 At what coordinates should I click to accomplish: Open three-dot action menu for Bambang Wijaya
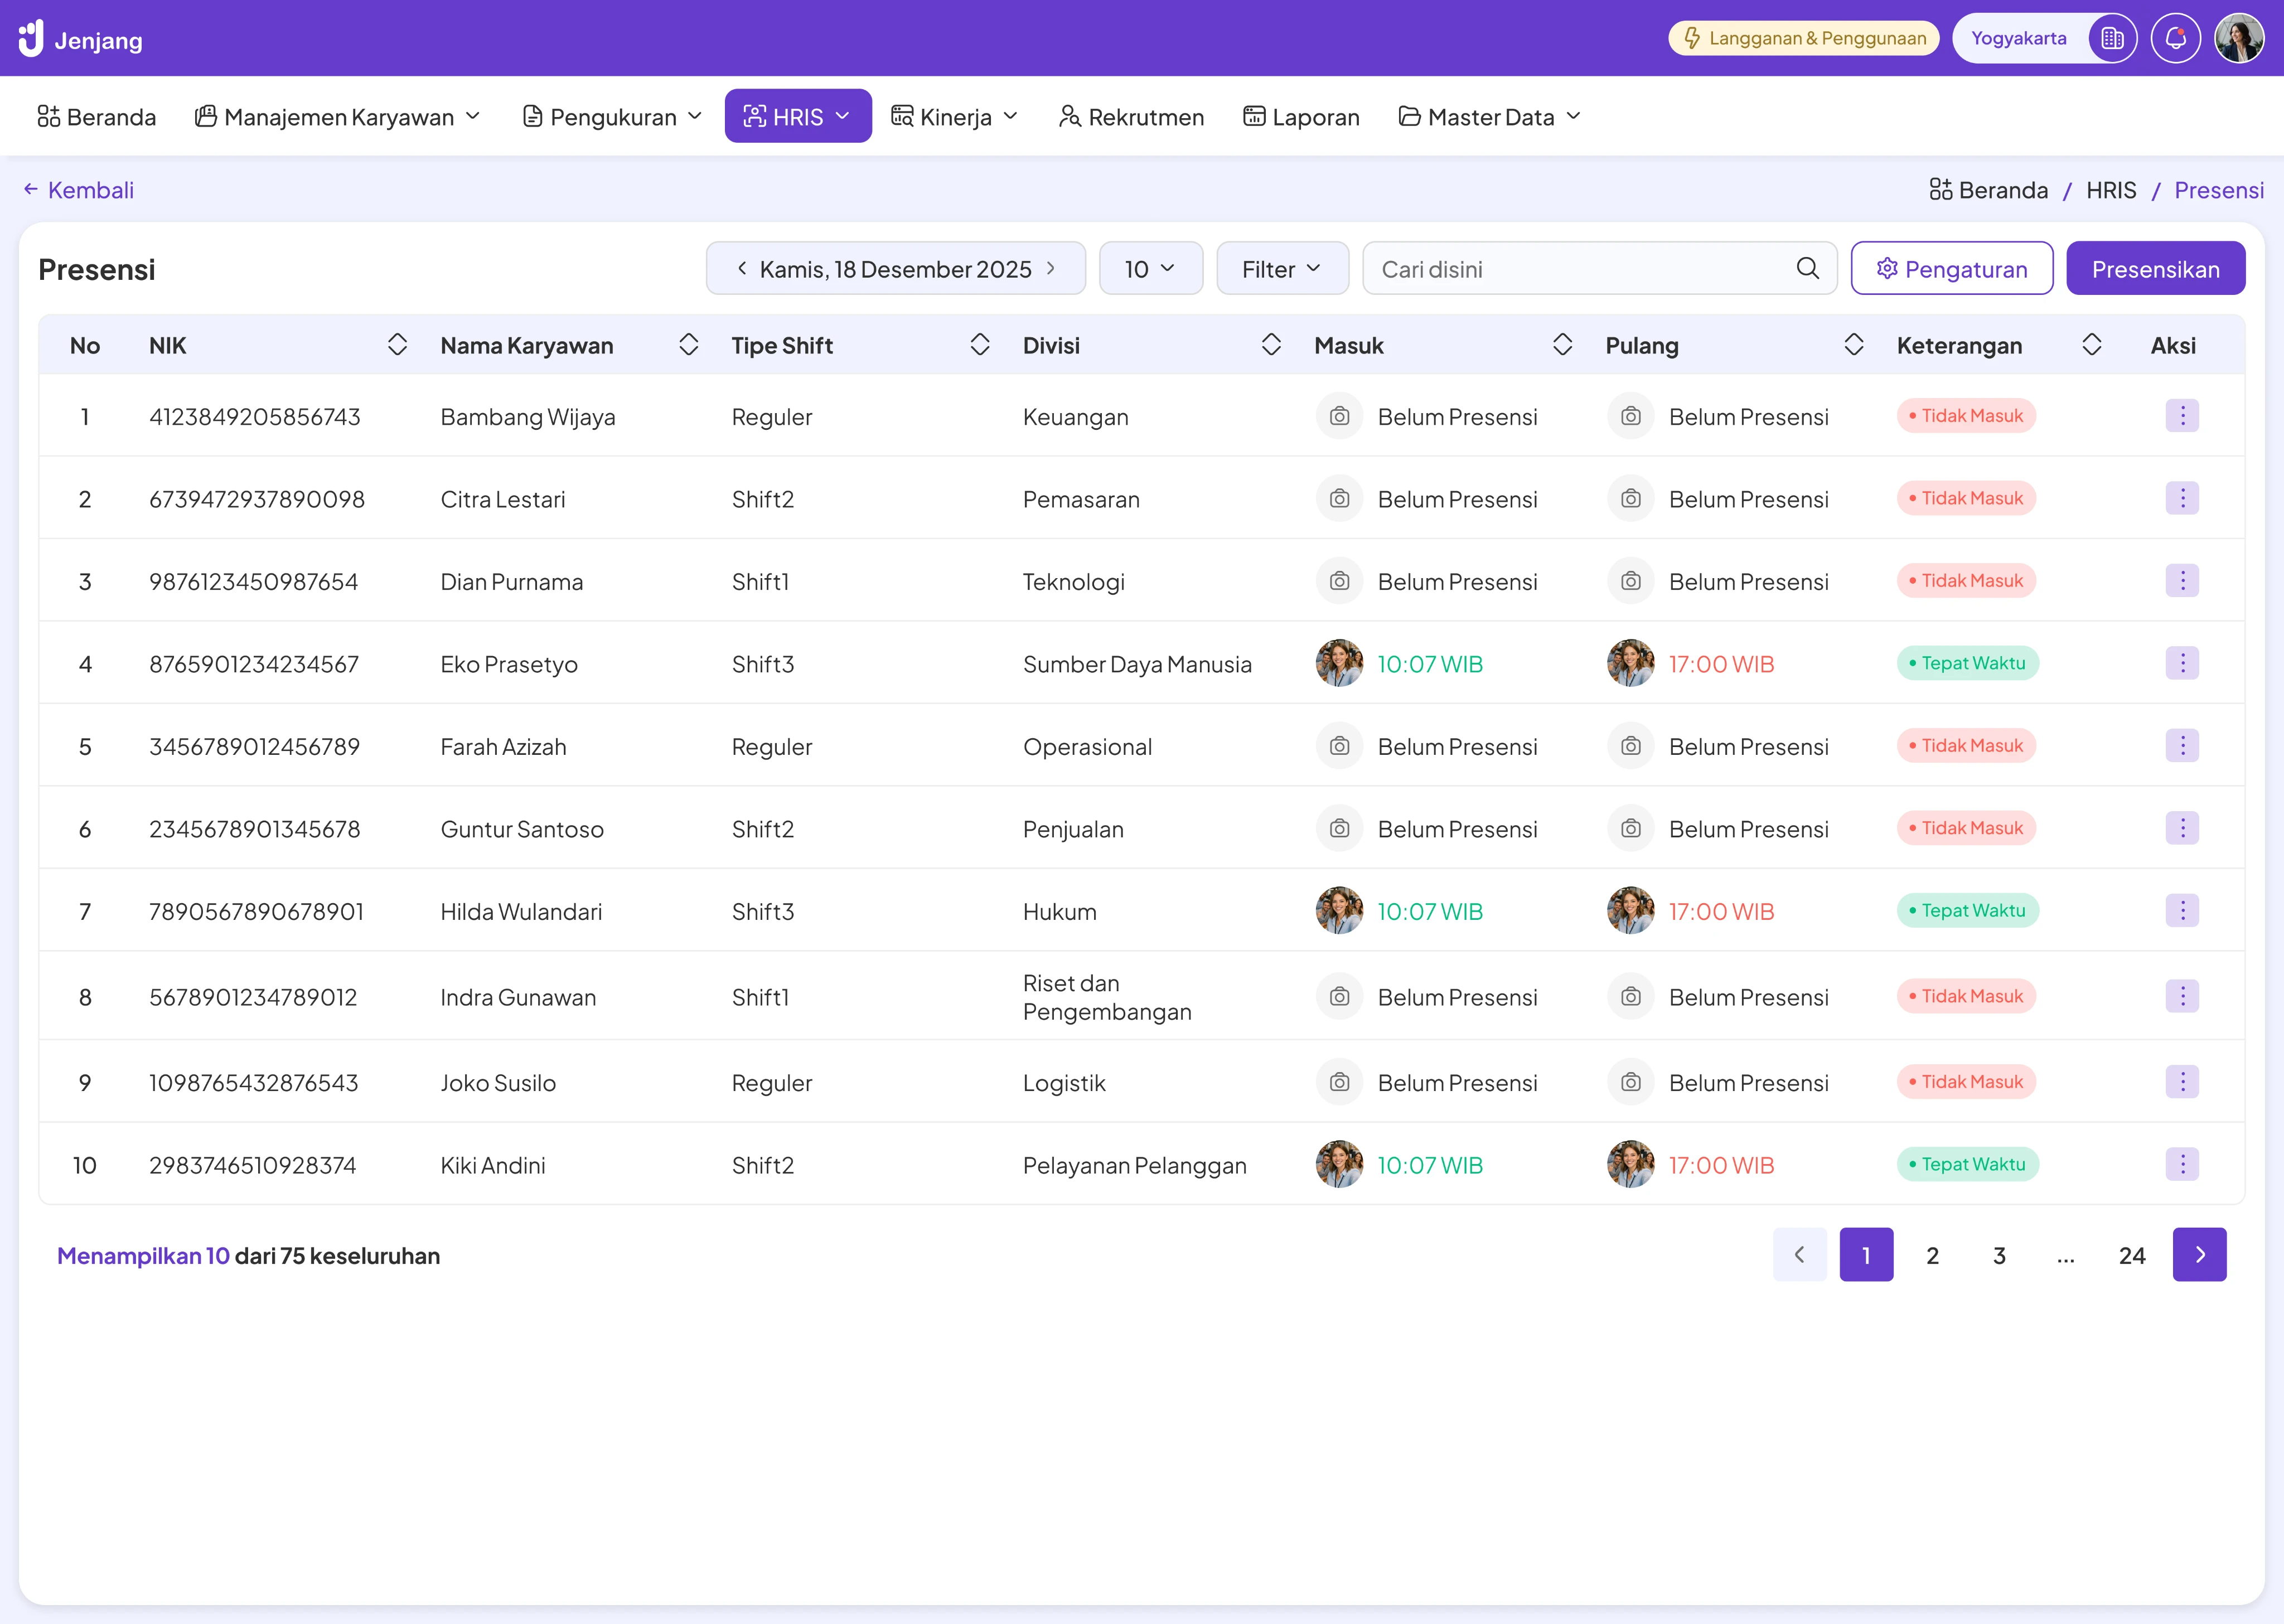[x=2181, y=416]
